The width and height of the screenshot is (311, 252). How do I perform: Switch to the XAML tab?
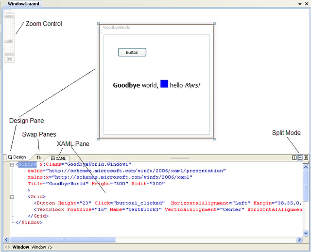point(58,158)
